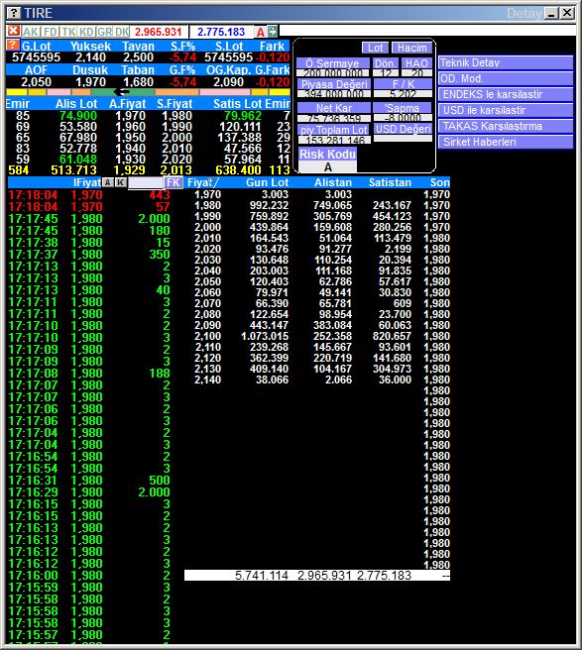Click the help icon in title bar

pyautogui.click(x=14, y=13)
